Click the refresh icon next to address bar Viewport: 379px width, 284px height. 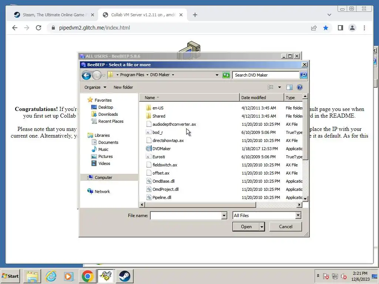pos(226,75)
